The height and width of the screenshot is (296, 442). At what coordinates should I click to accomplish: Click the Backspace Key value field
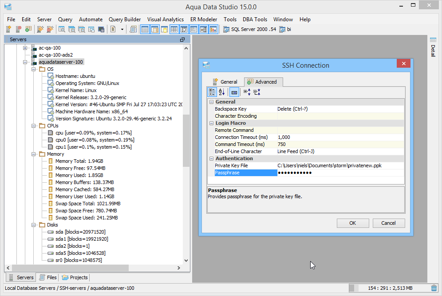(x=340, y=109)
